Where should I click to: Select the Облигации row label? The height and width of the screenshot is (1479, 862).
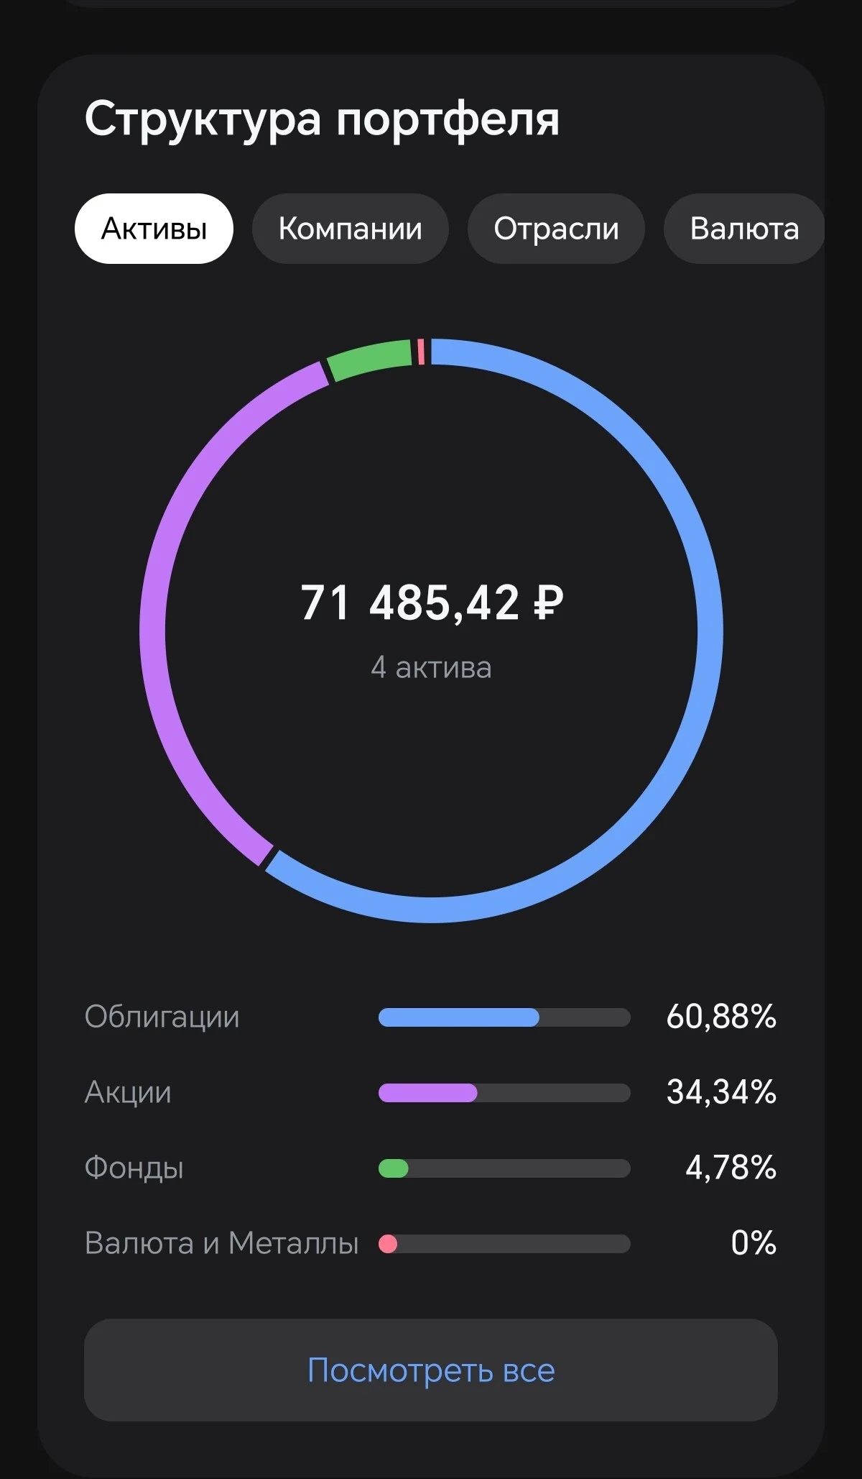(162, 1017)
